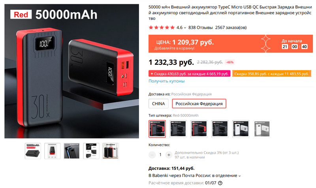Expand the 4.6 rating chevron
The width and height of the screenshot is (316, 188).
pos(185,28)
